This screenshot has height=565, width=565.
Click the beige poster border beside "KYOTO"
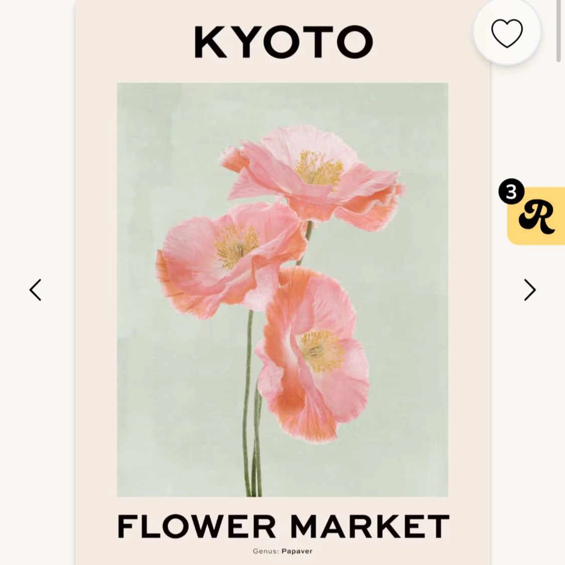coord(126,42)
